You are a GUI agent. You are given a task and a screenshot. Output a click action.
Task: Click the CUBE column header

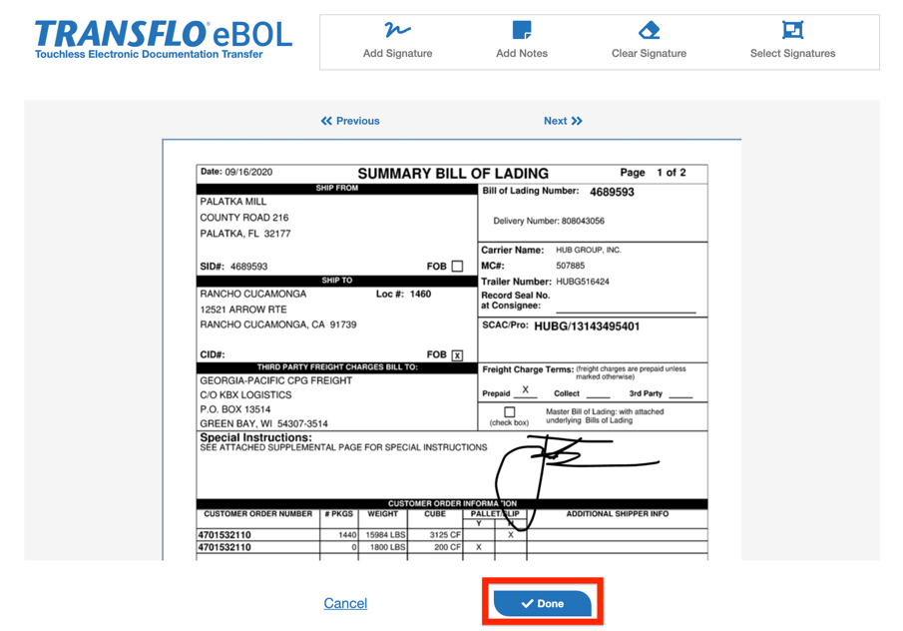click(435, 513)
